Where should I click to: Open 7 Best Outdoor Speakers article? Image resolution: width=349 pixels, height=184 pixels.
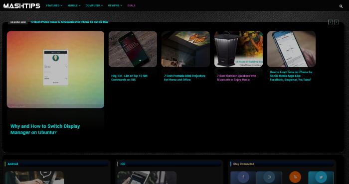[x=237, y=78]
